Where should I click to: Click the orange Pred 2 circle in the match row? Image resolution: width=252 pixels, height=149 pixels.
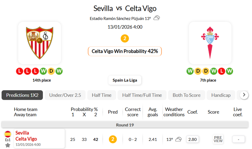click(x=112, y=139)
